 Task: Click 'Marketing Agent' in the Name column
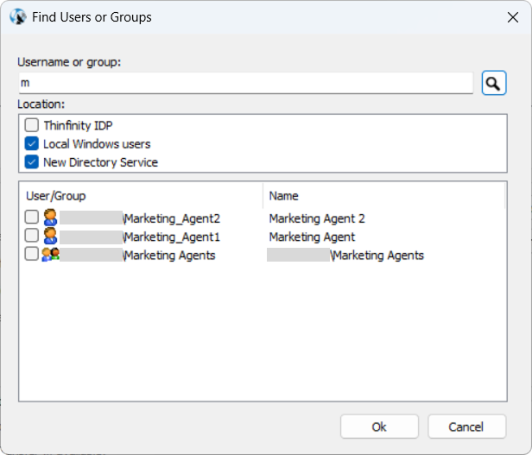point(312,237)
